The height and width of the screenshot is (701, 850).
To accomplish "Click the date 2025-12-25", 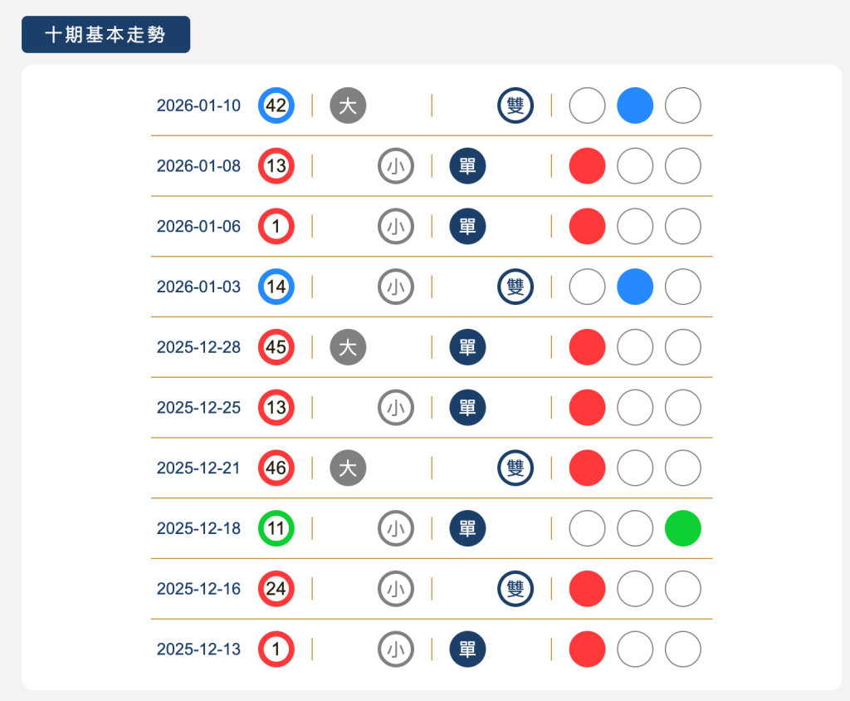I will [198, 408].
